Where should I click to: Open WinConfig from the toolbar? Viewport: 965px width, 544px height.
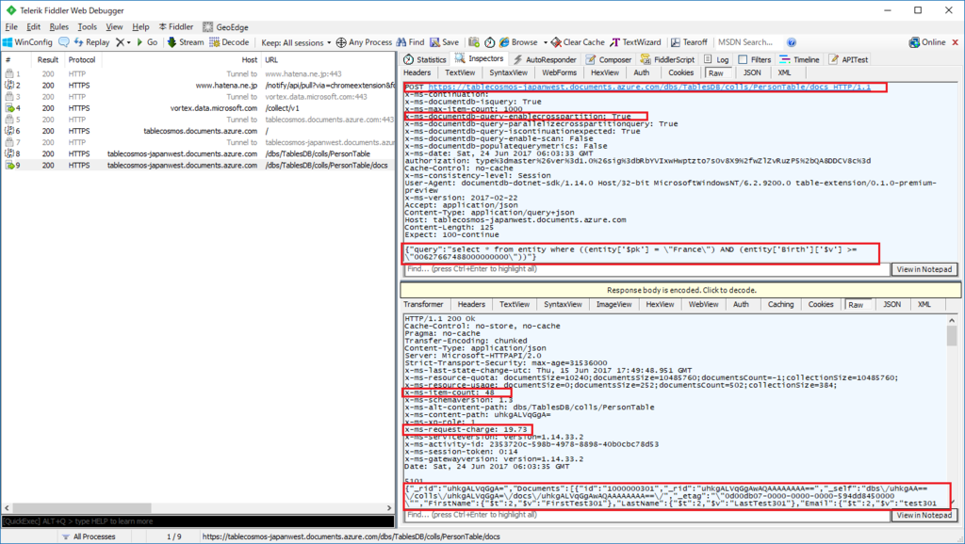tap(27, 42)
